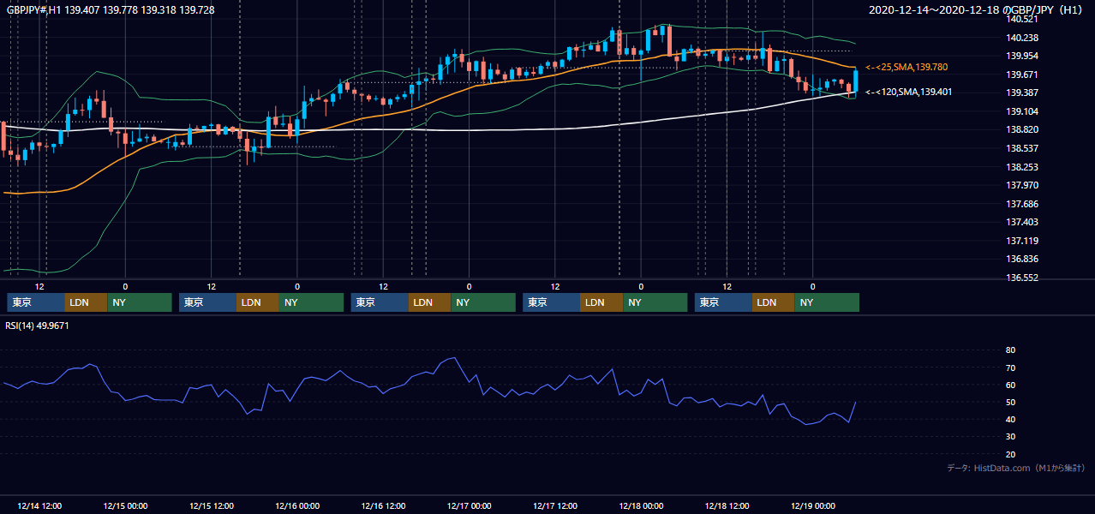Click the 12/17 00:00 time axis label
This screenshot has height=514, width=1095.
coord(470,505)
